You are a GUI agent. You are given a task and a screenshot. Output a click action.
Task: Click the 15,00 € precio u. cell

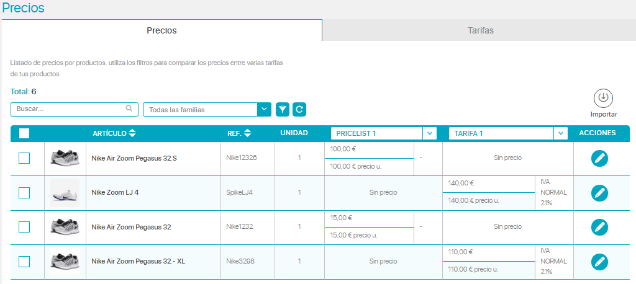[369, 236]
